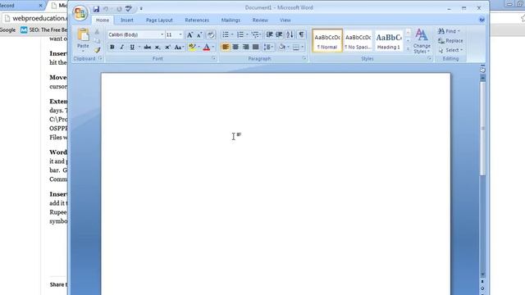525x295 pixels.
Task: Align text right
Action: click(245, 47)
